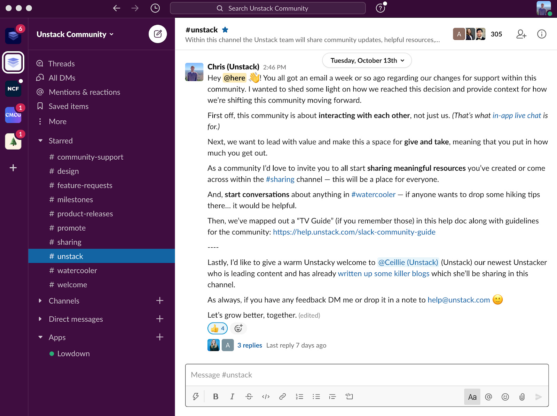The image size is (557, 416).
Task: Open Saved items
Action: point(68,106)
